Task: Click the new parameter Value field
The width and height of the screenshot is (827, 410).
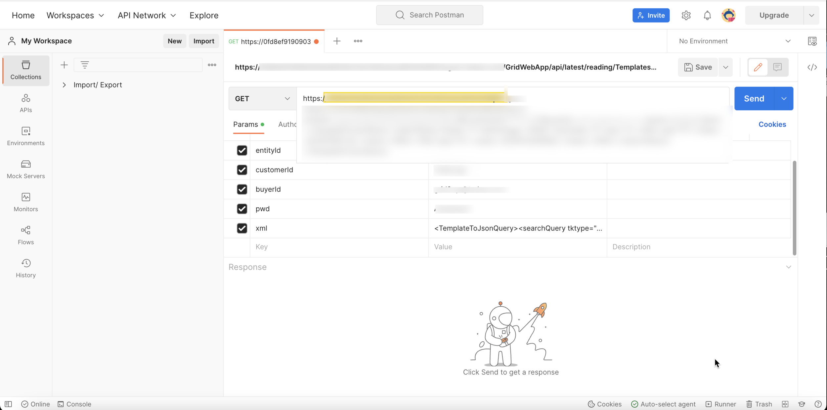Action: 518,247
